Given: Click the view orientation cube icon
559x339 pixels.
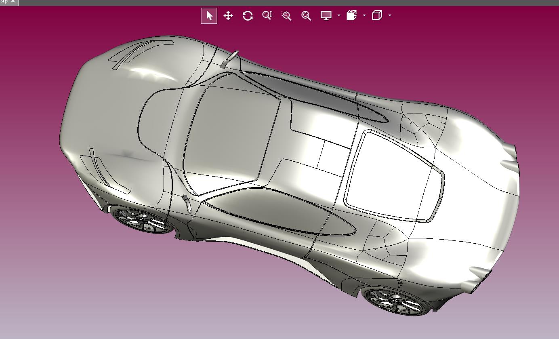Looking at the screenshot, I should tap(377, 16).
